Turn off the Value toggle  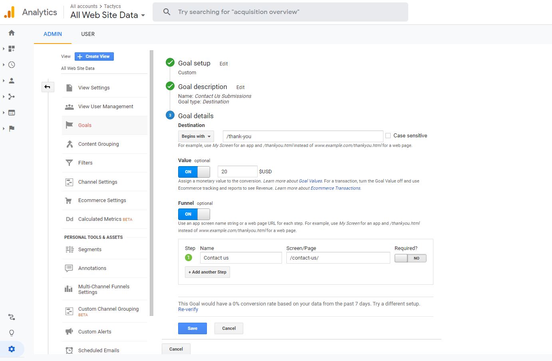point(194,172)
